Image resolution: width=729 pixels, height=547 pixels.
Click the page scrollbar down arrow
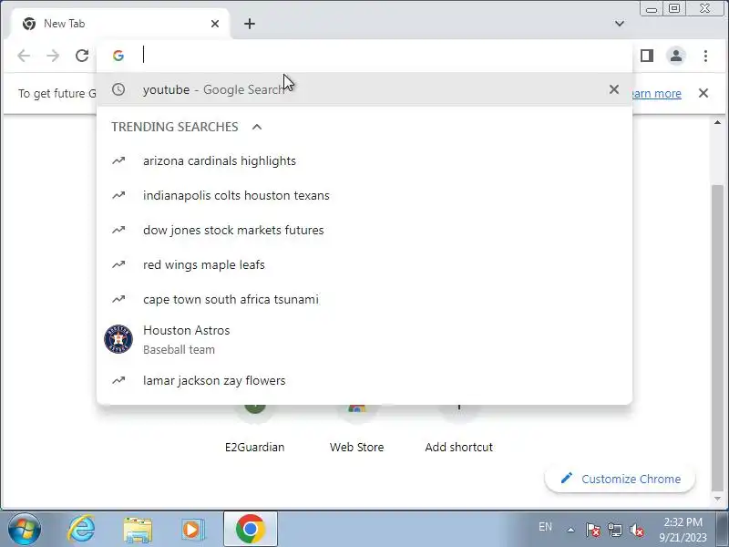(x=717, y=499)
